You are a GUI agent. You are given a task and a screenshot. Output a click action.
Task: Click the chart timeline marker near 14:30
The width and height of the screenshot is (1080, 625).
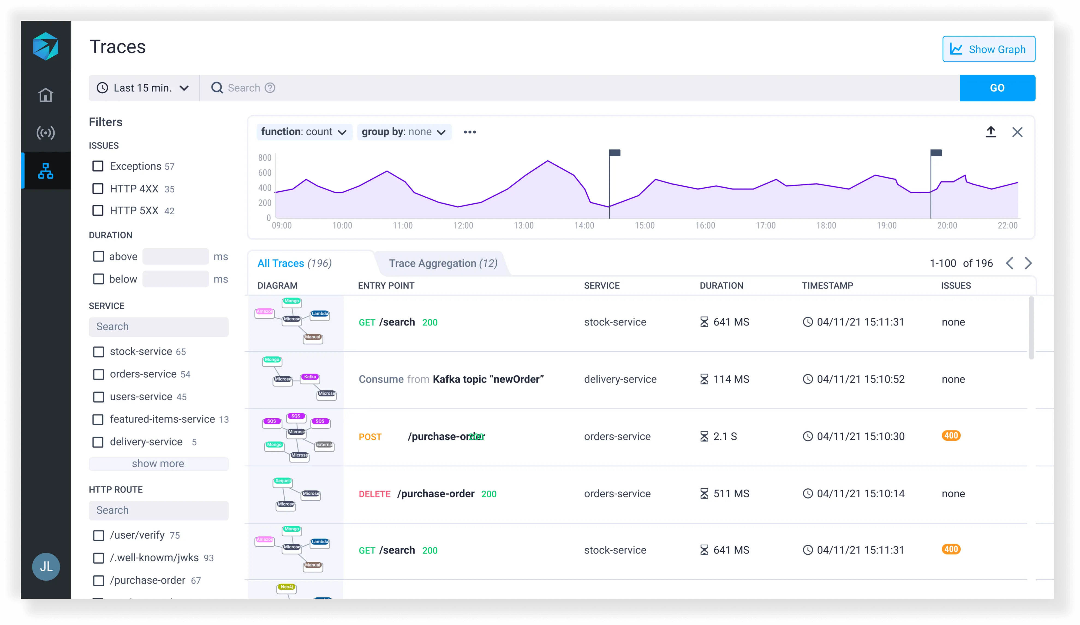pyautogui.click(x=614, y=153)
